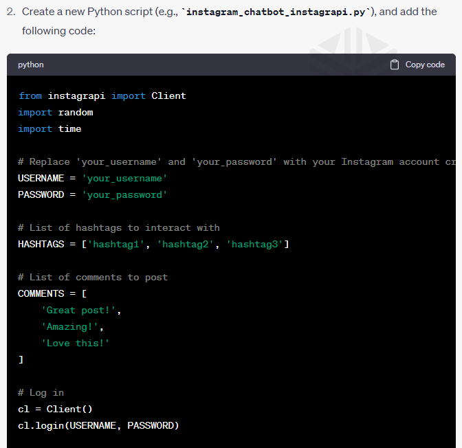
Task: Click the cl.login(USERNAME, PASSWORD) line
Action: 98,425
